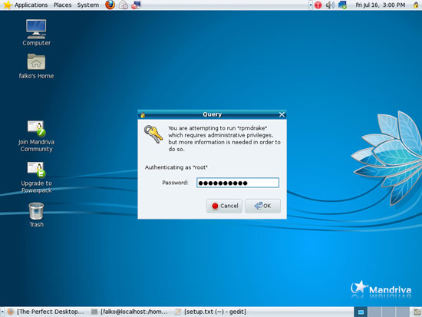Screen dimensions: 422x317
Task: Switch to The Perfect Desktop taskbar window
Action: pyautogui.click(x=46, y=312)
